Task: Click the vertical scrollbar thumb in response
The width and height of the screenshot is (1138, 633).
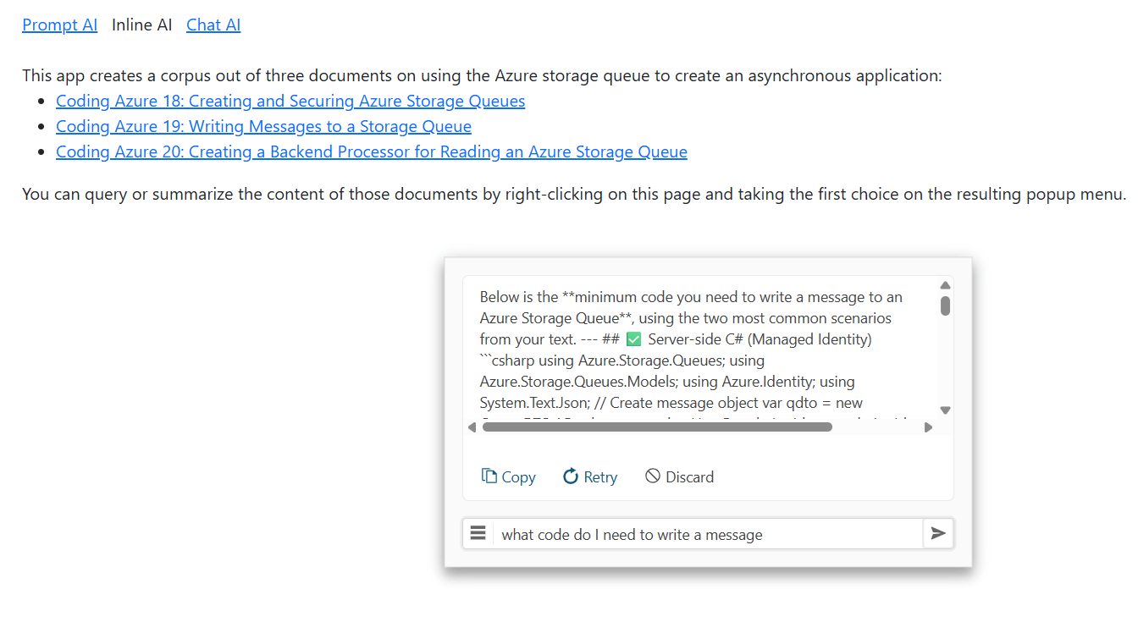Action: pyautogui.click(x=945, y=305)
